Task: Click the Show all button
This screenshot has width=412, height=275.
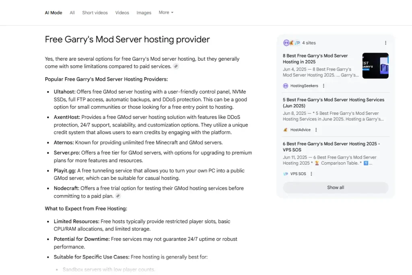Action: (x=336, y=187)
